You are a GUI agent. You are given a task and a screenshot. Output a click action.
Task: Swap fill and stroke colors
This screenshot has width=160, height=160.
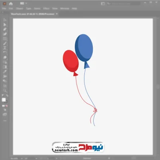pyautogui.click(x=7, y=96)
